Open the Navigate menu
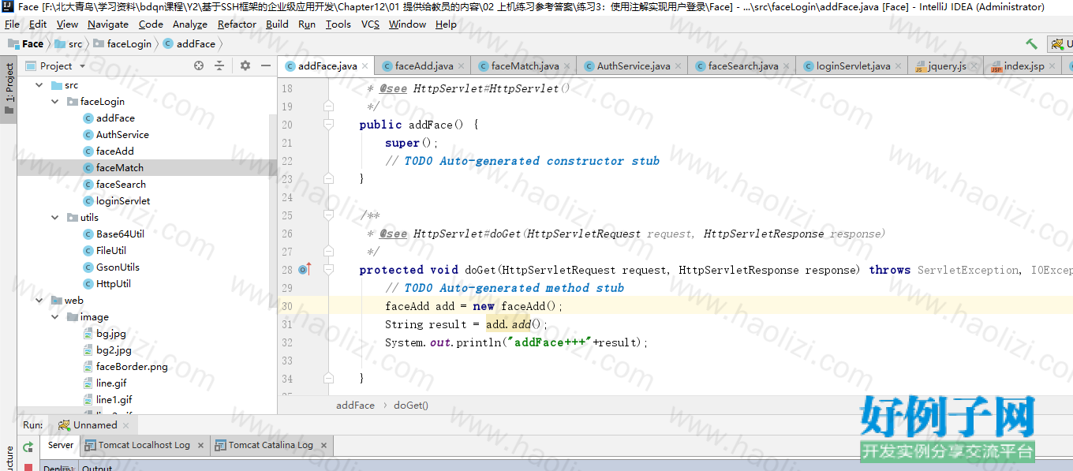The image size is (1073, 471). [x=107, y=24]
